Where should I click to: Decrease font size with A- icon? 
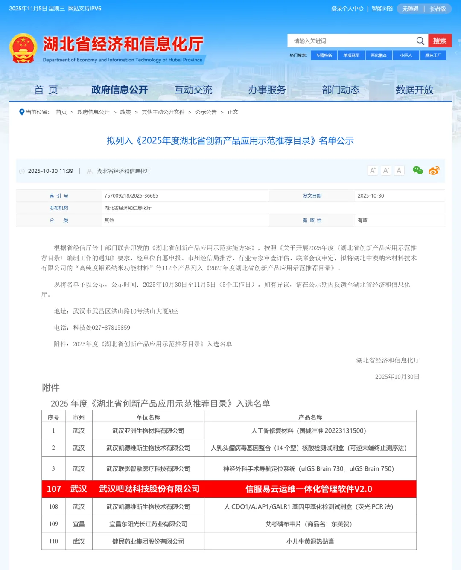click(386, 171)
